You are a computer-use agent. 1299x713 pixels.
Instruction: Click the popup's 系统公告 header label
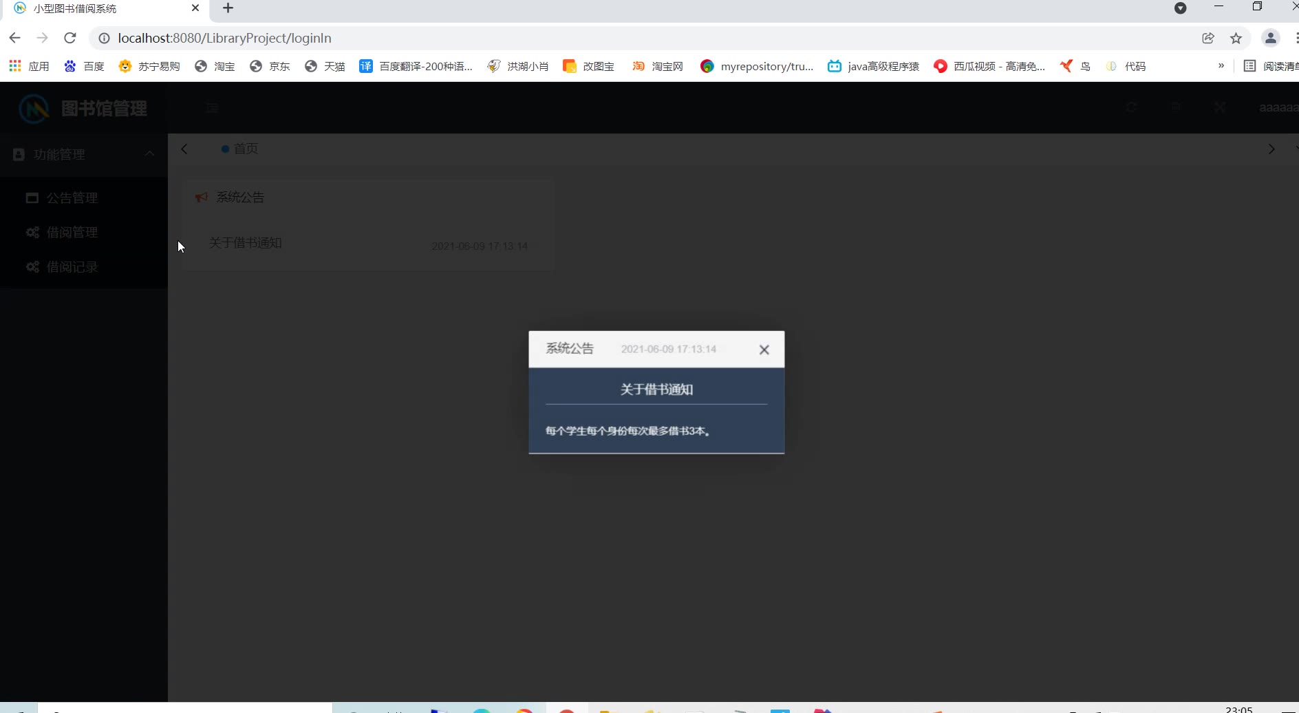[570, 348]
